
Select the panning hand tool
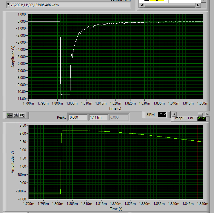click(22, 115)
